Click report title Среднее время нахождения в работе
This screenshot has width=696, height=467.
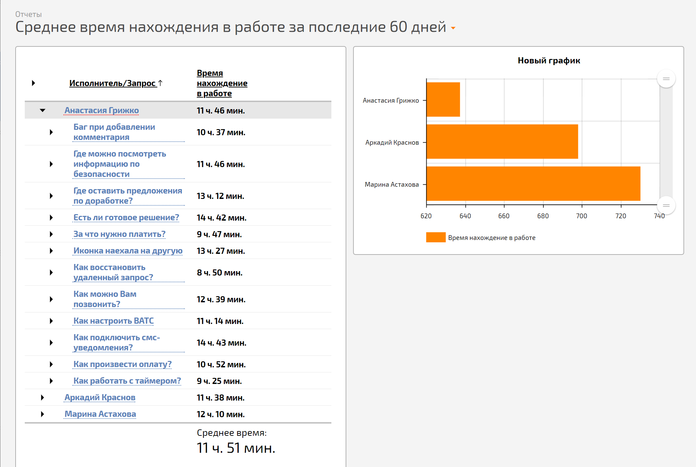tap(231, 27)
